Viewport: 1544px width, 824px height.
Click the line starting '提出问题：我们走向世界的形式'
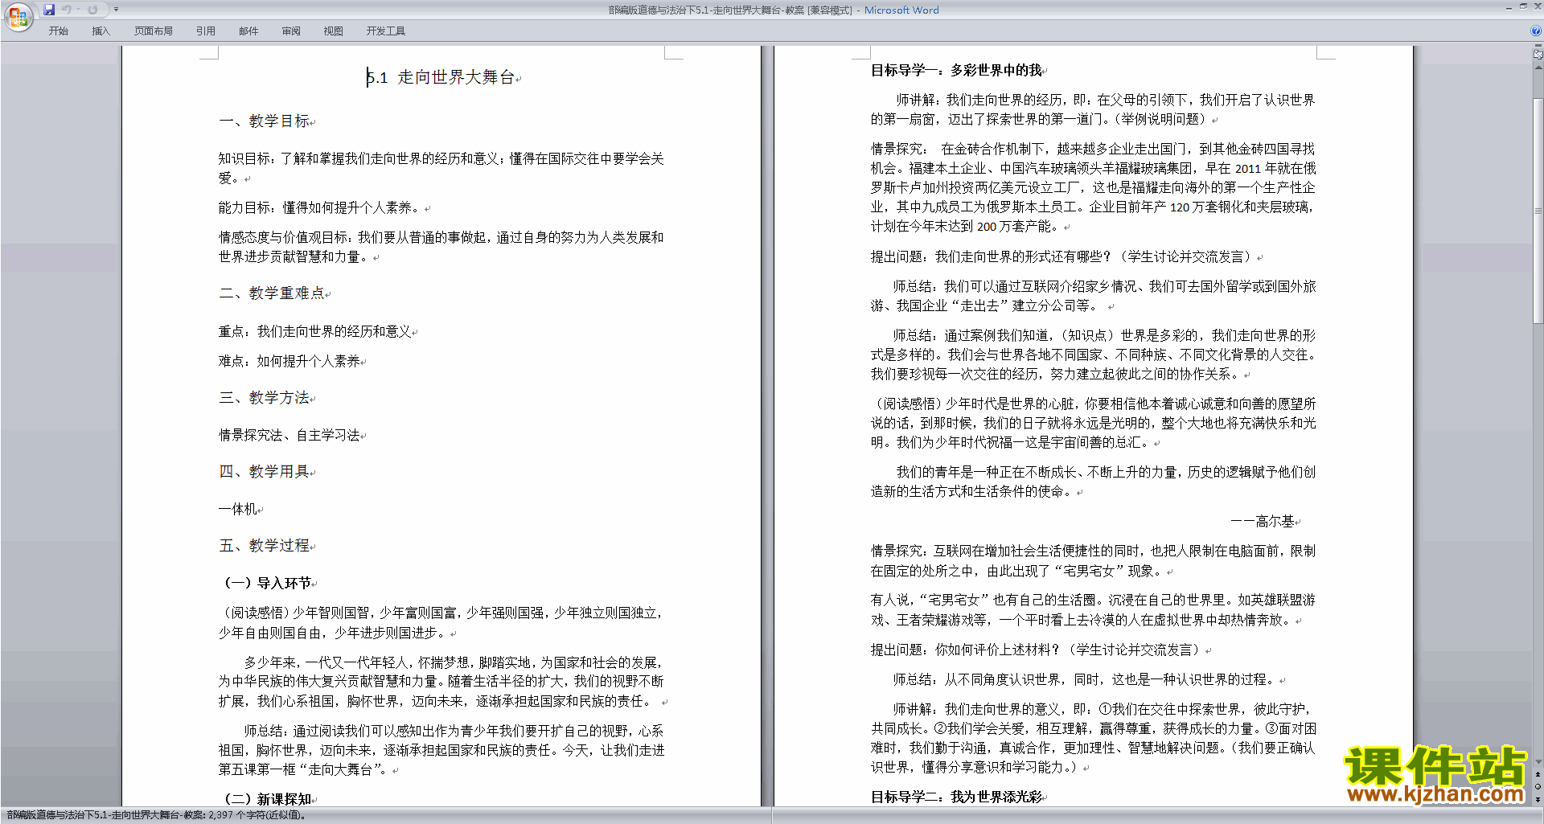click(1063, 256)
